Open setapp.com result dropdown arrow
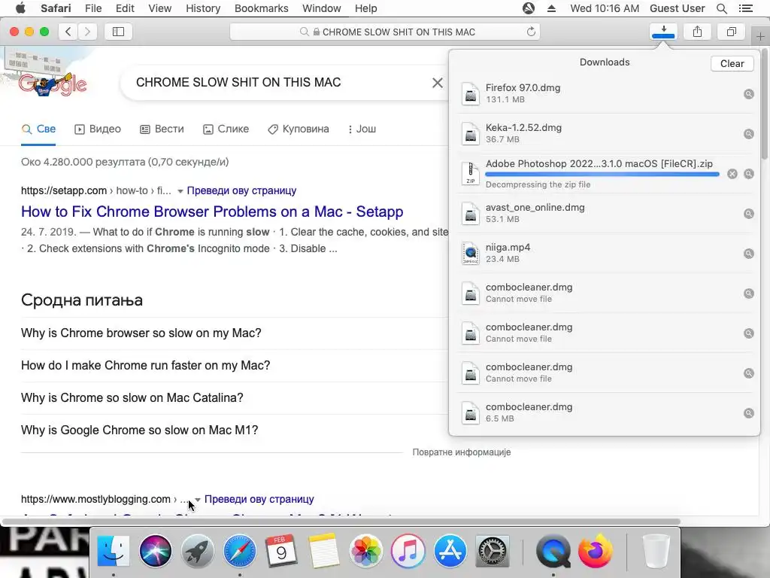 180,190
